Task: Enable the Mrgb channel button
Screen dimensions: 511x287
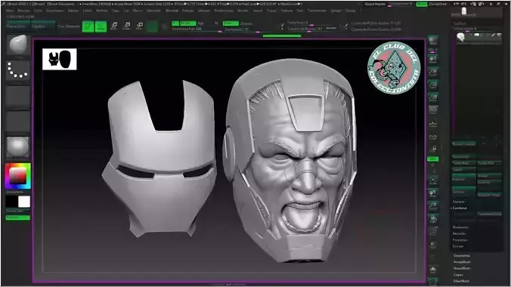Action: [187, 23]
